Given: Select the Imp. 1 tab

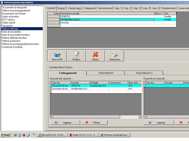Looking at the screenshot, I should pos(118,8).
